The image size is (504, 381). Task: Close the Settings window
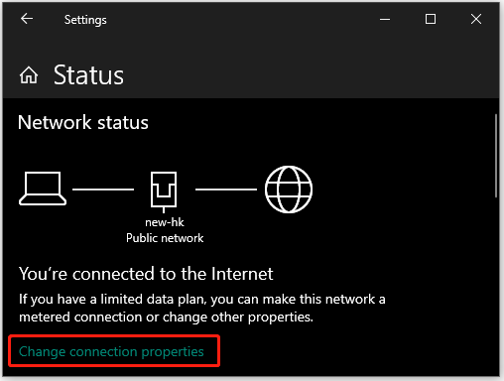pyautogui.click(x=476, y=19)
